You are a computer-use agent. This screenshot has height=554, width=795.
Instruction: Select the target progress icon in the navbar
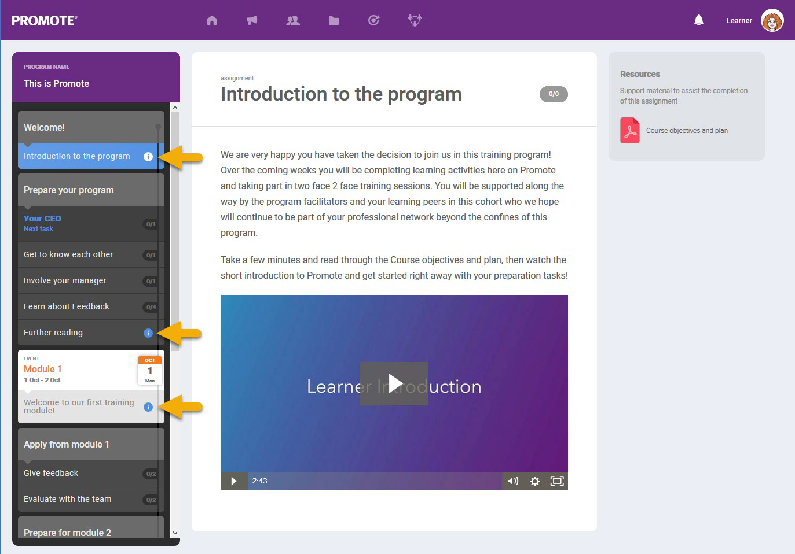coord(373,20)
